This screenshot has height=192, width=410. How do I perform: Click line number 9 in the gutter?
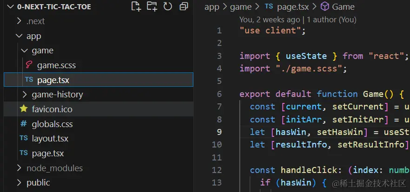pos(219,132)
